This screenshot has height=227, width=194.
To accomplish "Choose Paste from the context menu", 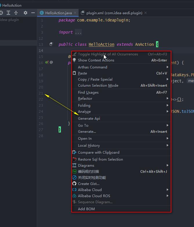I will (x=121, y=73).
